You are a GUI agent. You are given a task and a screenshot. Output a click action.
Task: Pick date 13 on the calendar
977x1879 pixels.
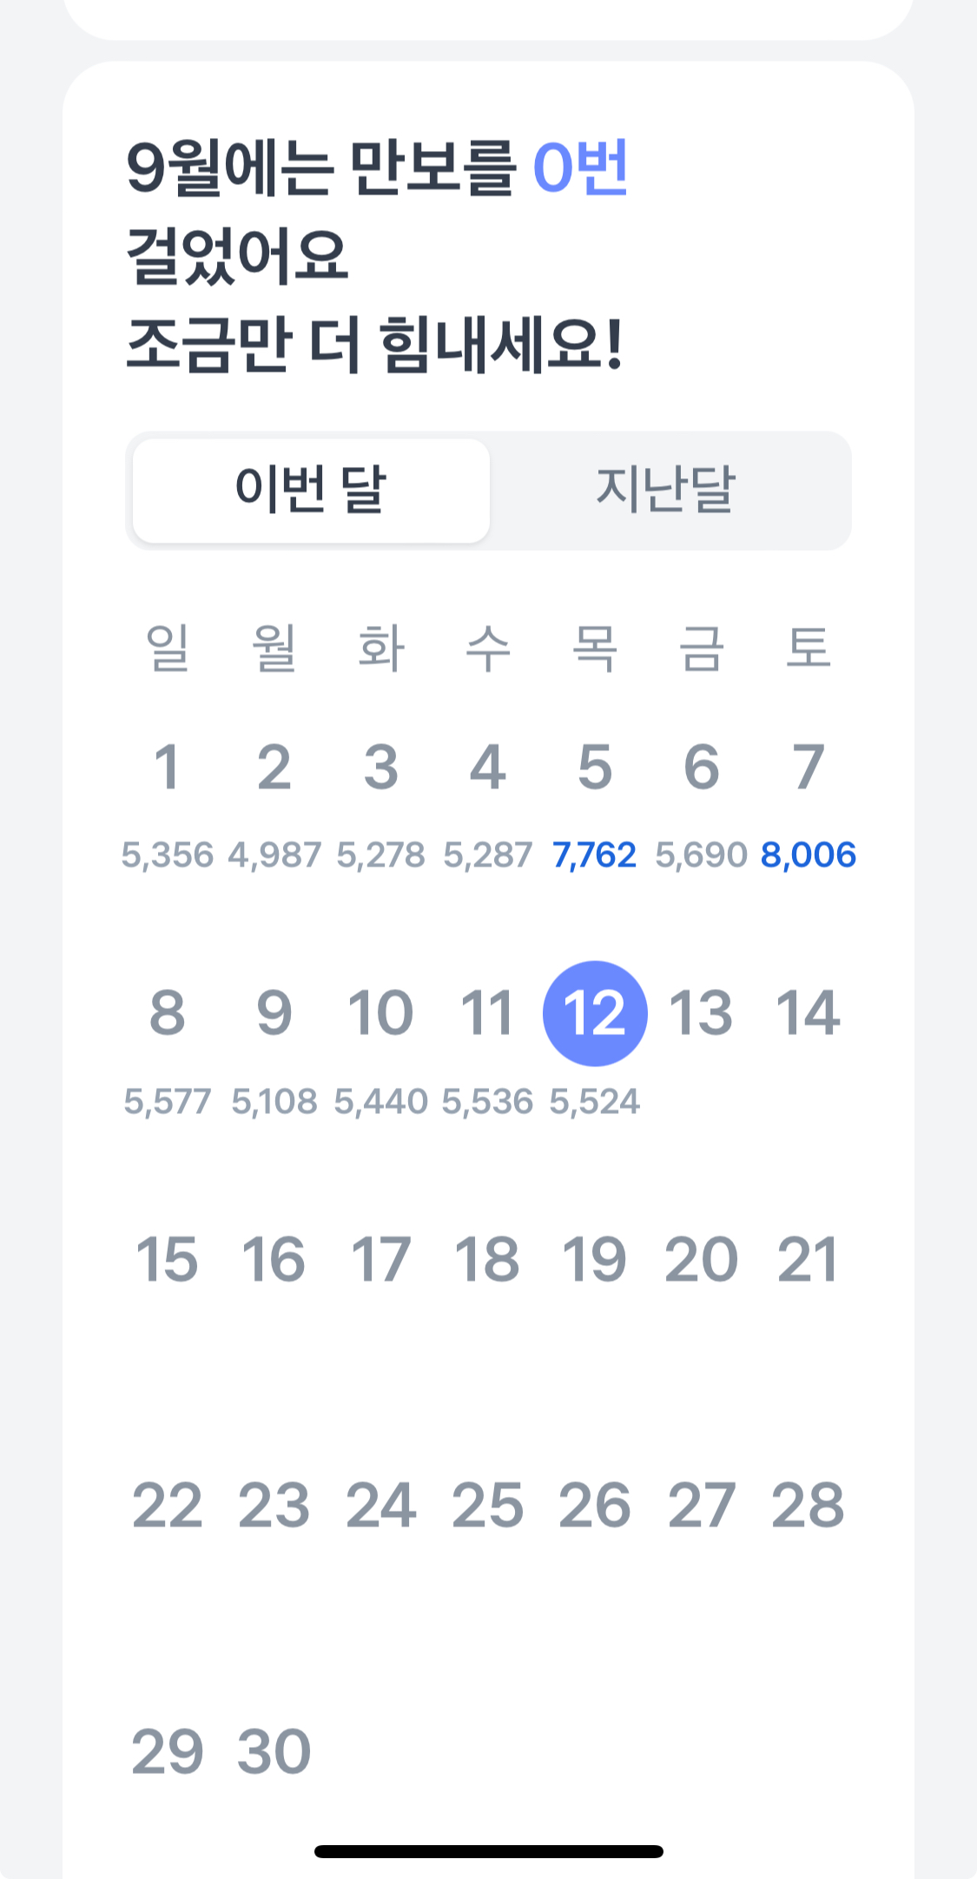tap(701, 1013)
